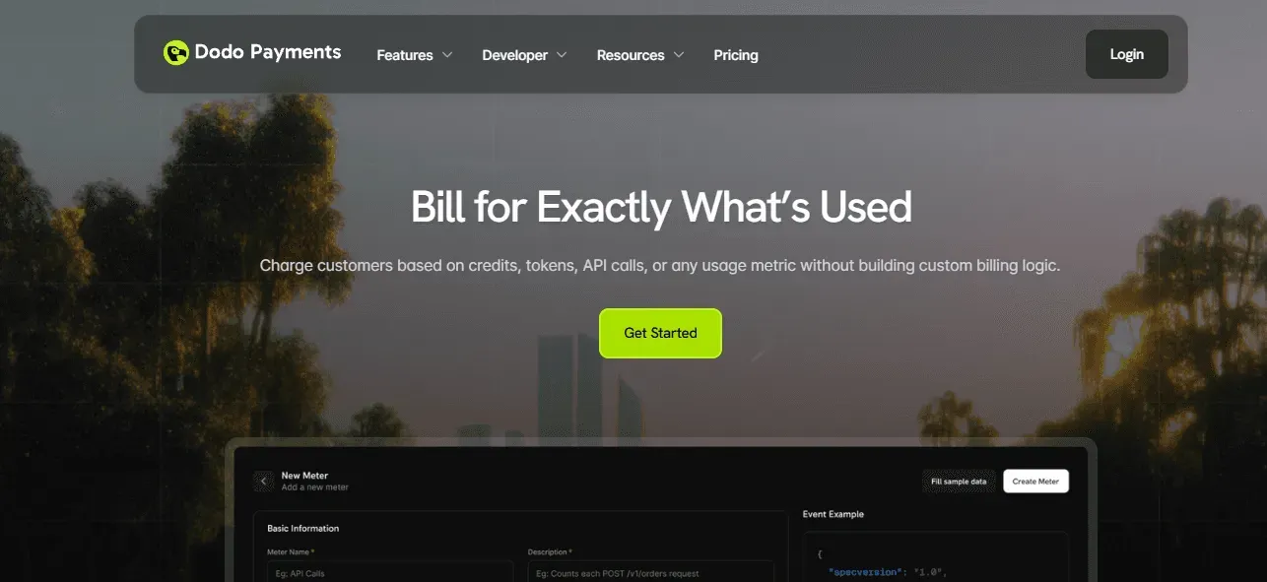The height and width of the screenshot is (582, 1267).
Task: Focus the Meter Name input field
Action: click(390, 572)
